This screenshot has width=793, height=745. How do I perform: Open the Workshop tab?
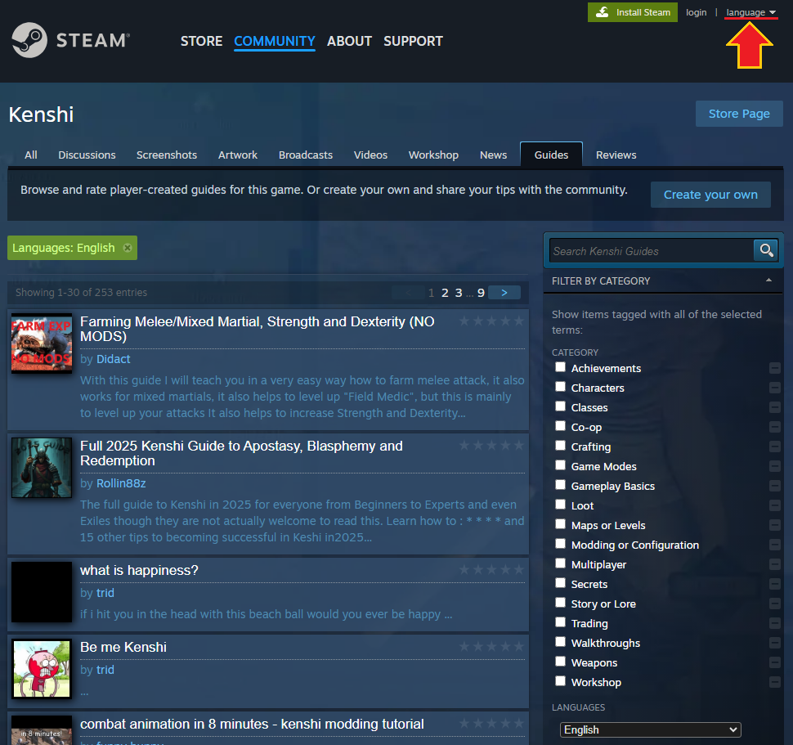(433, 155)
